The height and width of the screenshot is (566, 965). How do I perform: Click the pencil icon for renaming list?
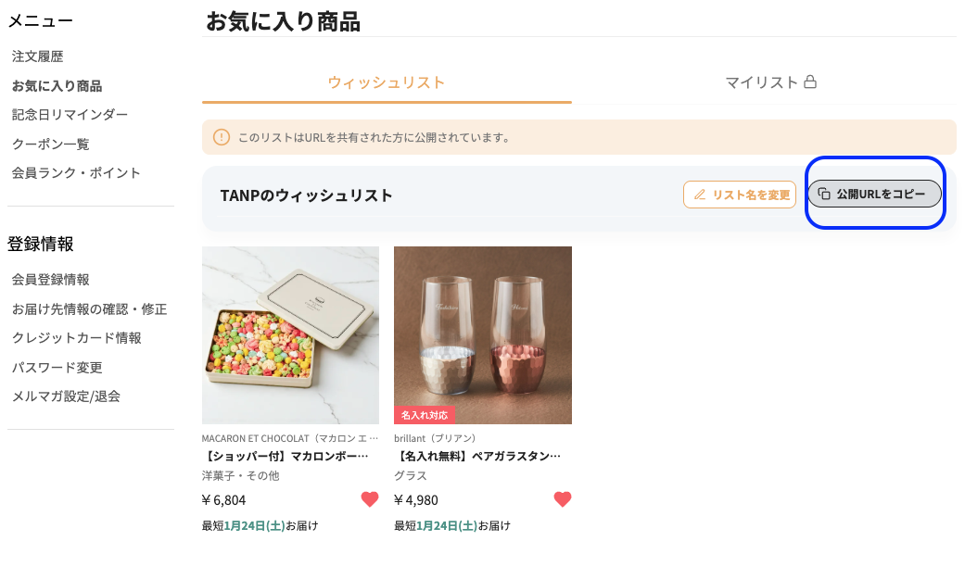(700, 195)
